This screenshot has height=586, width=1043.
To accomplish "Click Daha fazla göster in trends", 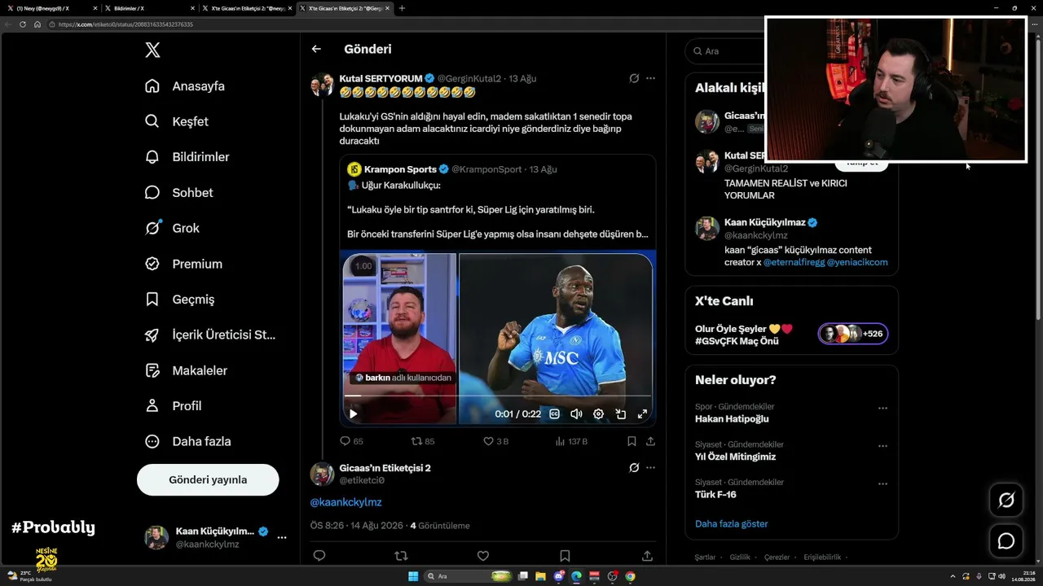I will tap(732, 524).
